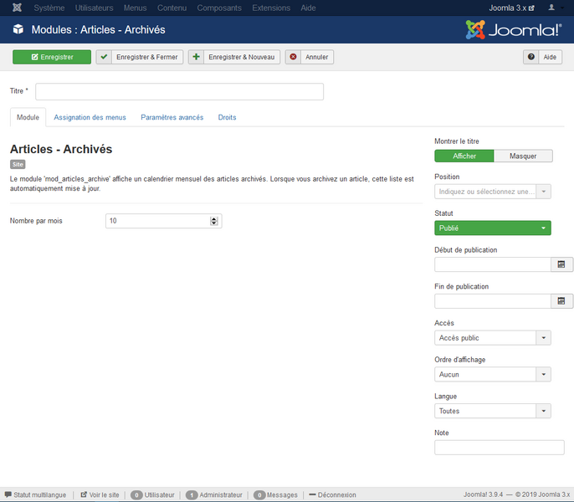
Task: Open the Joomla 3.x site link
Action: point(511,8)
